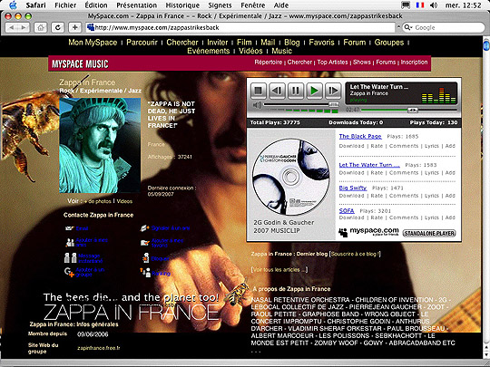490x367 pixels.
Task: Mute via the player speaker icon
Action: pyautogui.click(x=257, y=105)
